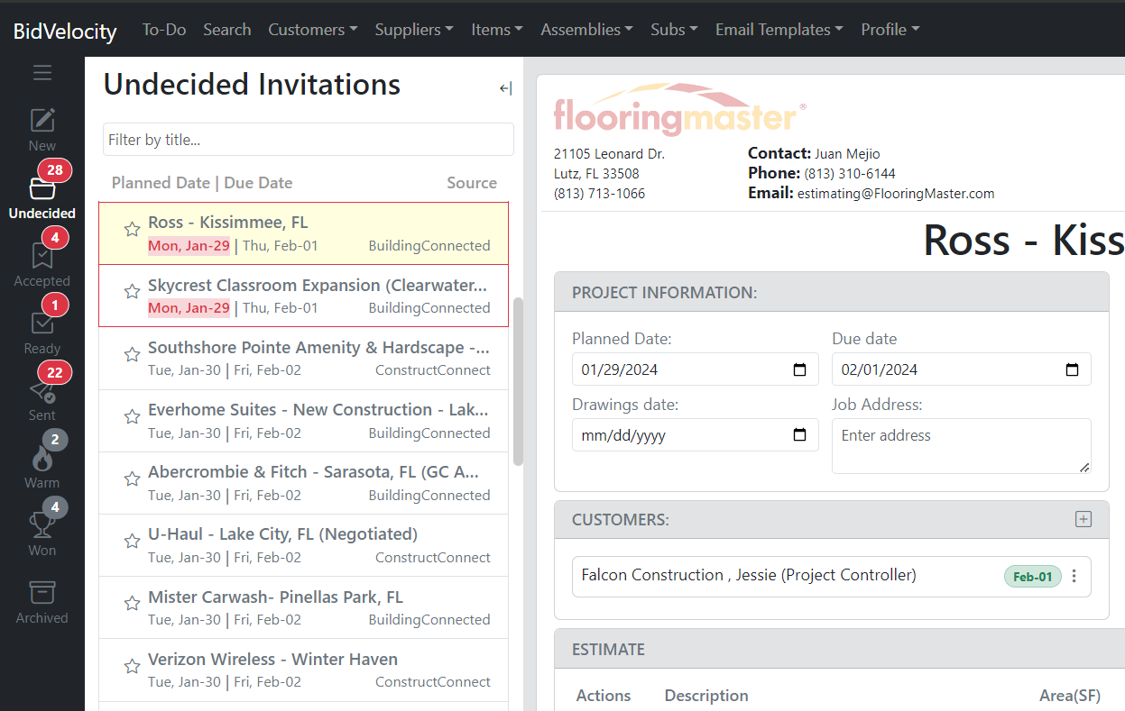Click the Feb-01 badge on Falcon Construction

point(1033,577)
